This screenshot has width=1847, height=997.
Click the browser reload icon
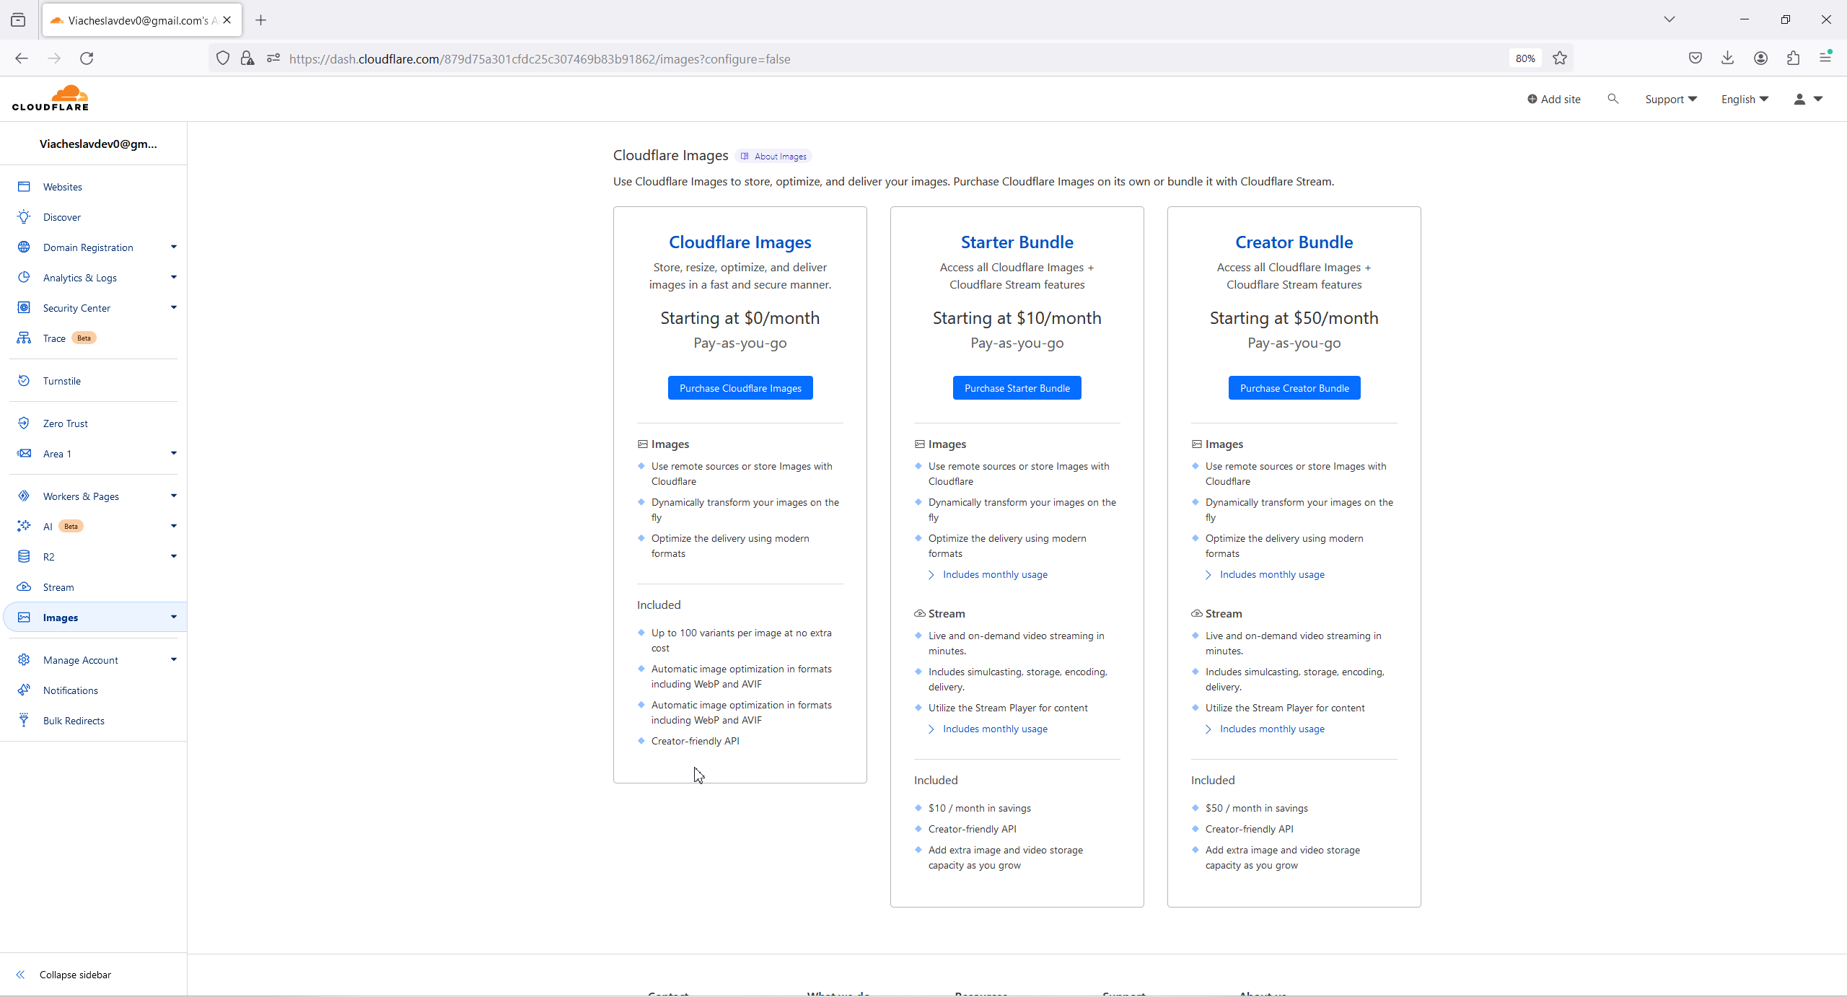click(87, 58)
